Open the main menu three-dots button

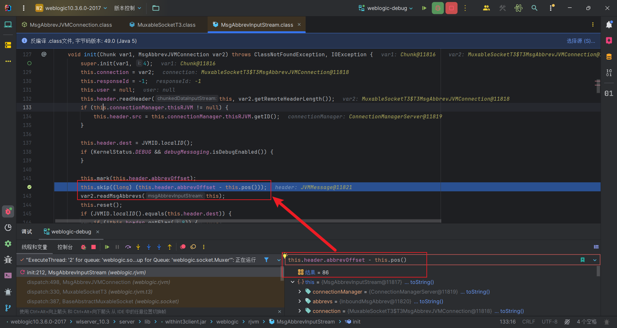tap(23, 8)
